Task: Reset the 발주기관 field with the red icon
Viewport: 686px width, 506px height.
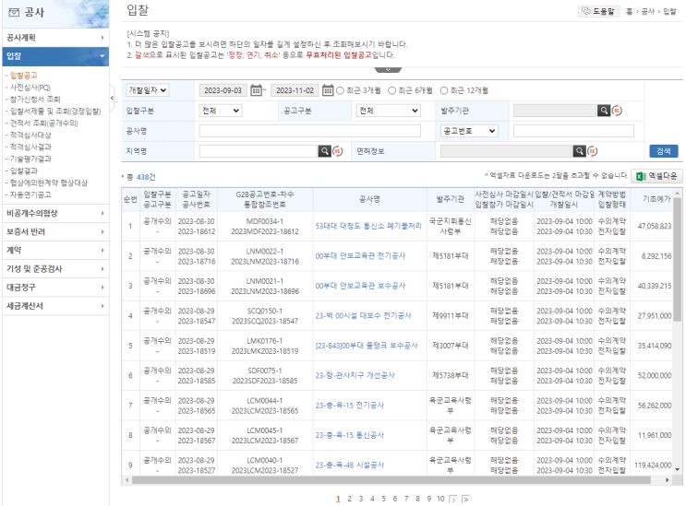Action: 617,111
